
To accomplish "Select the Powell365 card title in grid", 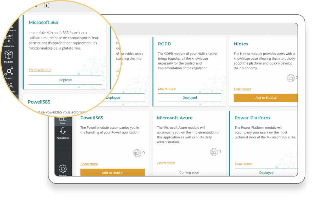I will pos(92,118).
